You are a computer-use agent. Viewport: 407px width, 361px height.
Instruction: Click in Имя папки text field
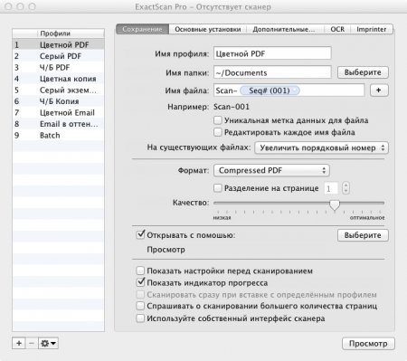(x=272, y=72)
